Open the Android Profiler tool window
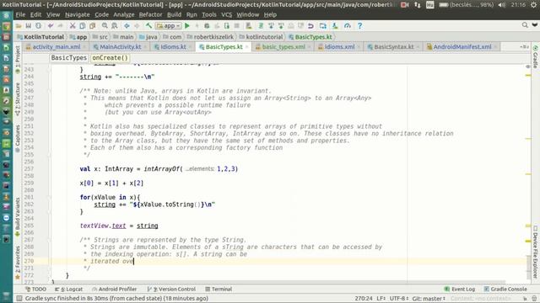The image size is (540, 303). click(115, 290)
